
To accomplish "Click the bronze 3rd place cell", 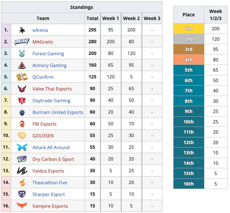I will pos(189,49).
